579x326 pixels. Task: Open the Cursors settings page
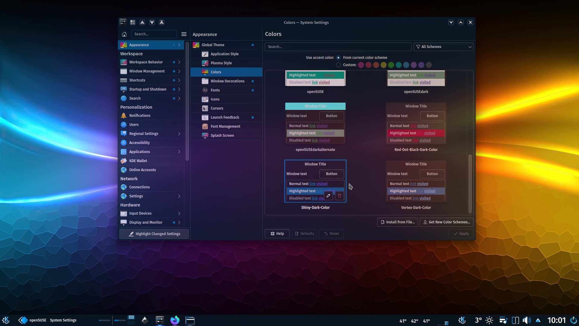[x=226, y=108]
